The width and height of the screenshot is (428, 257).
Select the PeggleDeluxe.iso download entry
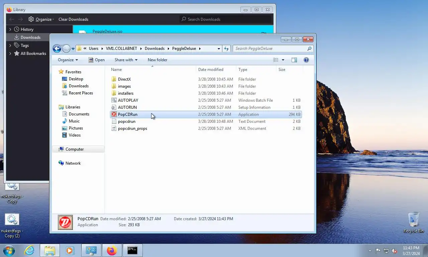[173, 30]
